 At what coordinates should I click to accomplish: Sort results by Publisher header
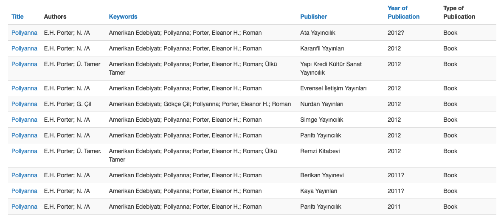[313, 17]
